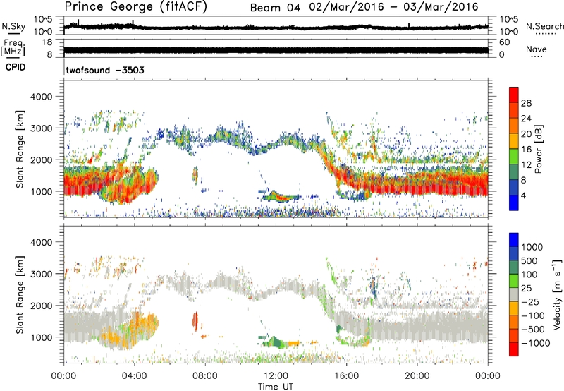
Task: Click the '1000' tick on the power panel
Action: [41, 191]
